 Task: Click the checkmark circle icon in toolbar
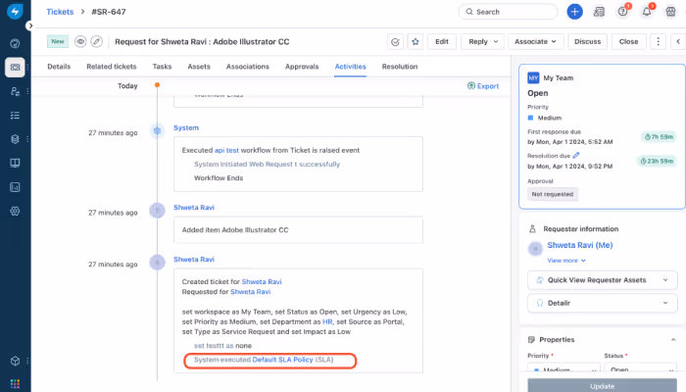(396, 41)
